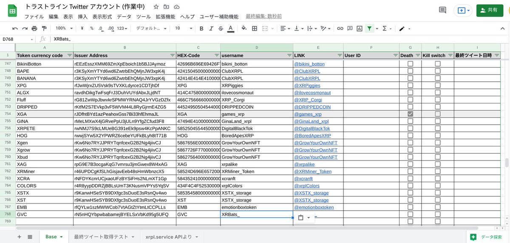
Task: Click the pencil input tools icon
Action: click(402, 29)
